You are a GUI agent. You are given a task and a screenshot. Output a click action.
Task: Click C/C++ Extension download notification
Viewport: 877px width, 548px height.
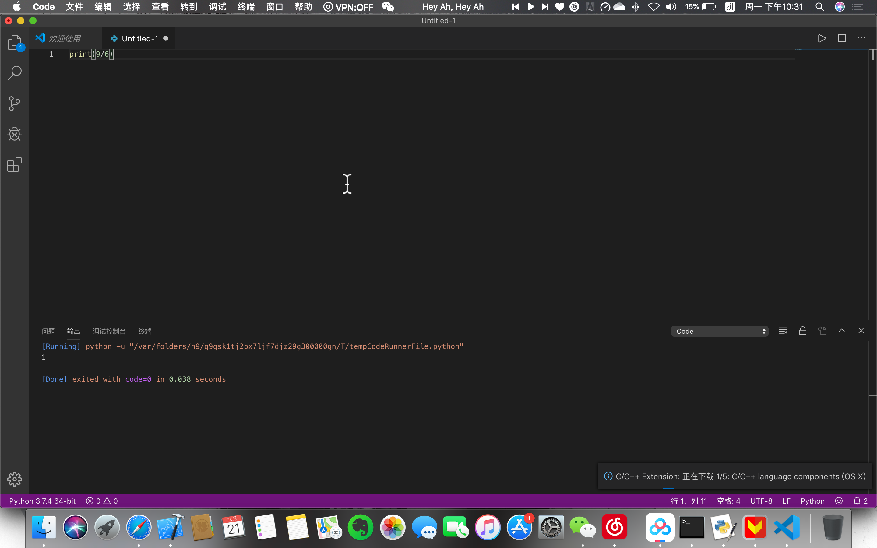coord(735,476)
